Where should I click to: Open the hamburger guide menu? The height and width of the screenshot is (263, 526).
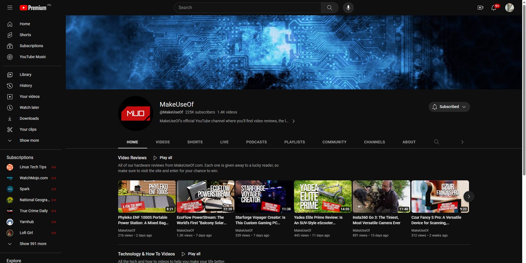coord(10,8)
